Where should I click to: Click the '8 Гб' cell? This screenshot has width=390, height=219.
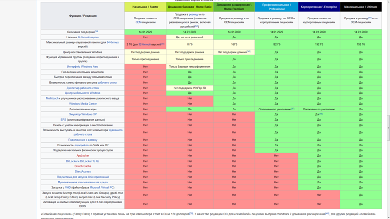click(190, 44)
